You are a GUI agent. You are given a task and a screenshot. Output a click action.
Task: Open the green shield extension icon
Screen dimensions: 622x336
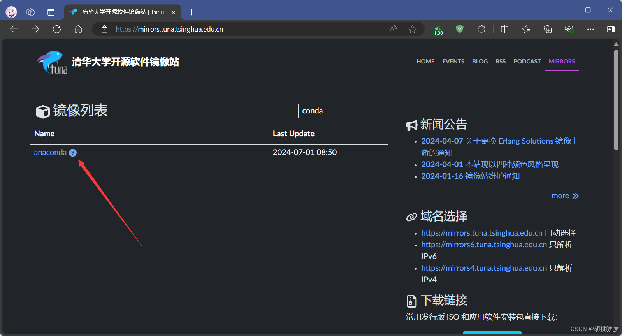point(460,29)
